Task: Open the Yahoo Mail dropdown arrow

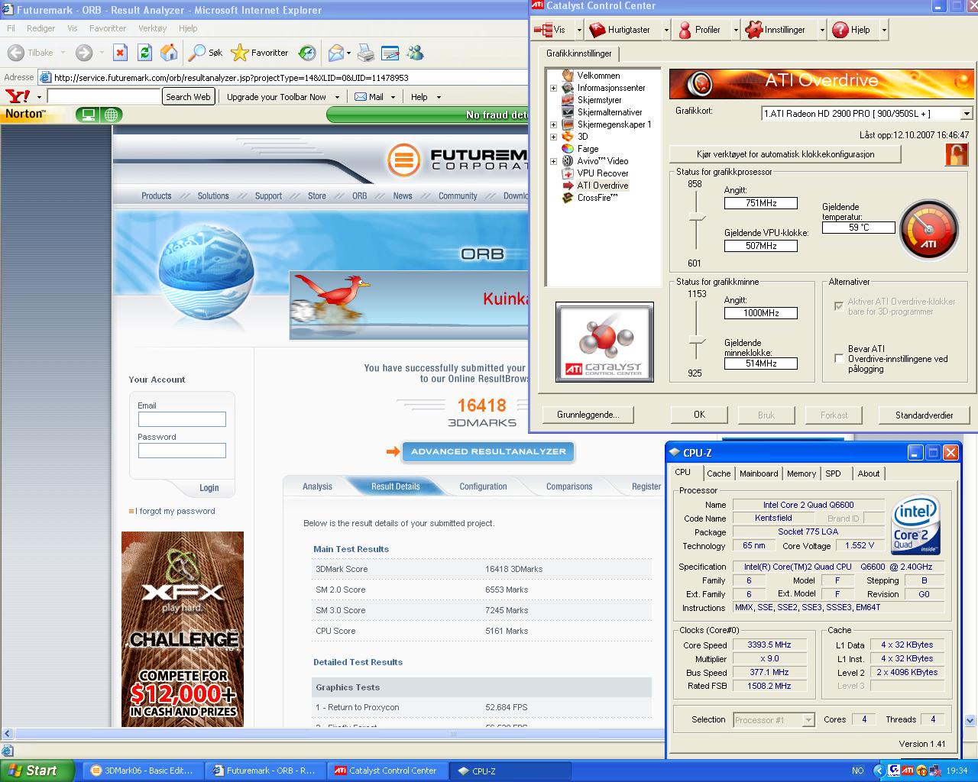Action: (393, 97)
